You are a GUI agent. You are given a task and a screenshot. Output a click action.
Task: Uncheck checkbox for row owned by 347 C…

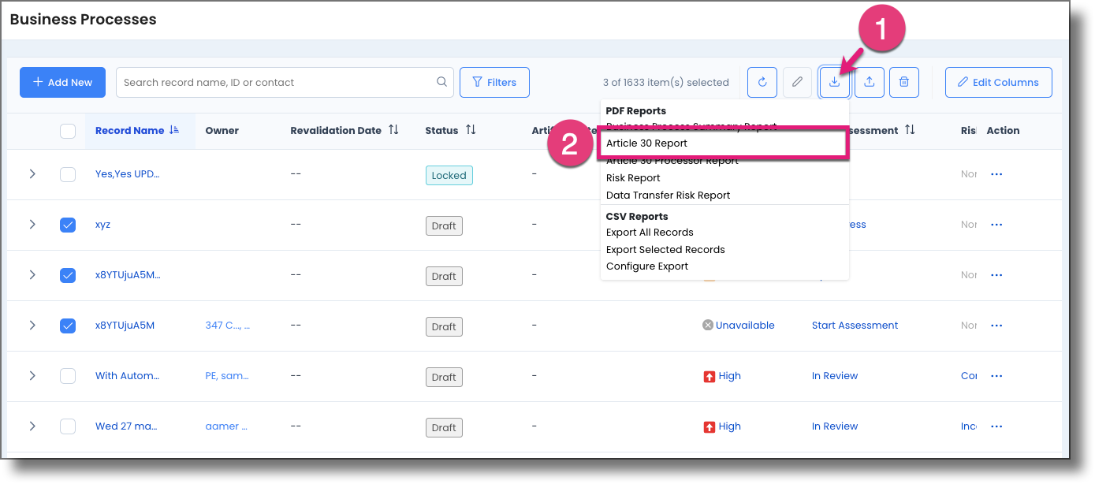pyautogui.click(x=68, y=326)
